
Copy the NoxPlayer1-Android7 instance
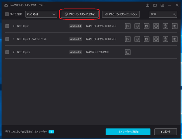pos(147,39)
